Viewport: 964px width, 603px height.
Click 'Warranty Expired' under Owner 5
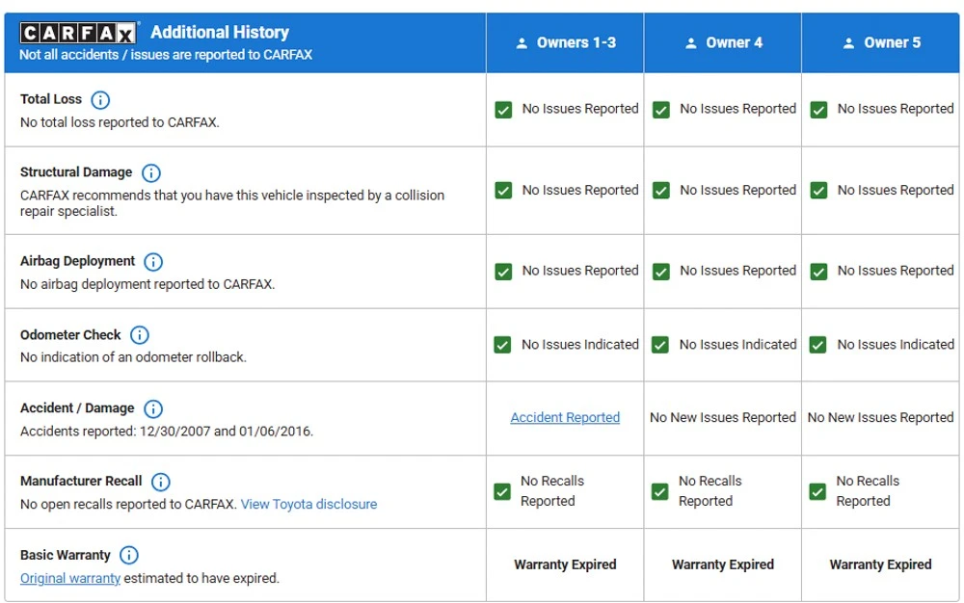point(880,564)
